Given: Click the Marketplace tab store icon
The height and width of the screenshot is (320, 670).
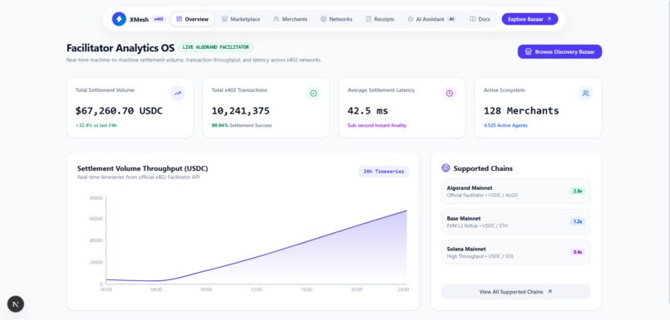Looking at the screenshot, I should [x=224, y=19].
